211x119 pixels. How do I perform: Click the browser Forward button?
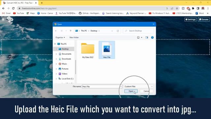[x=8, y=8]
